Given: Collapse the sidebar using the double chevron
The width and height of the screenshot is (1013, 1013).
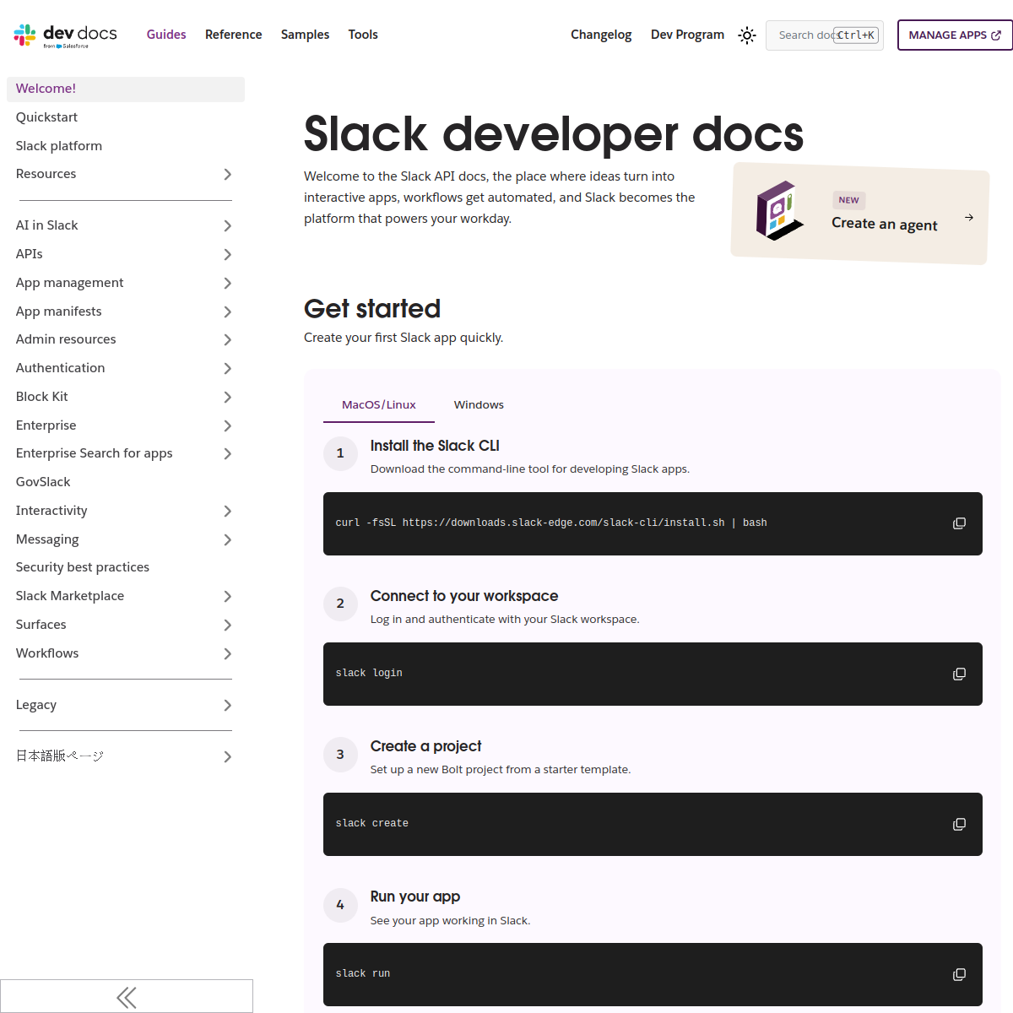Looking at the screenshot, I should [127, 996].
